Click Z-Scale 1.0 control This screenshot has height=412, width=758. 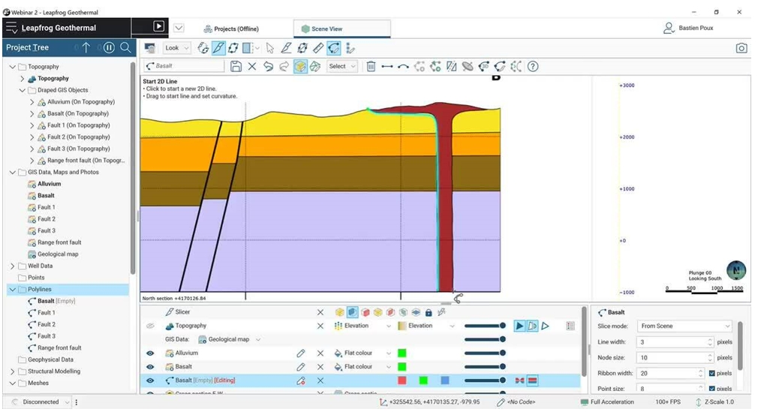coord(714,401)
